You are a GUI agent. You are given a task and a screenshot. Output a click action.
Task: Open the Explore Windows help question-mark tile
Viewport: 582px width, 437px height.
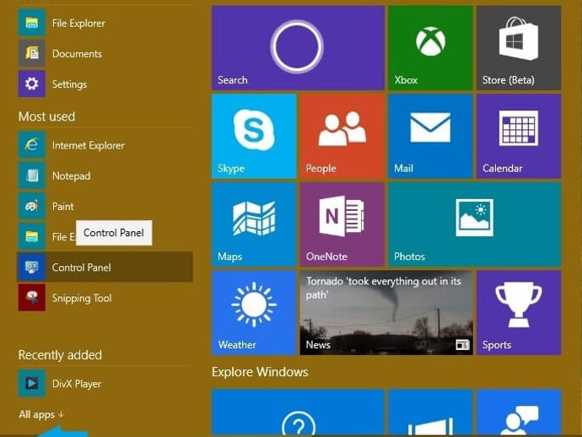coord(298,413)
